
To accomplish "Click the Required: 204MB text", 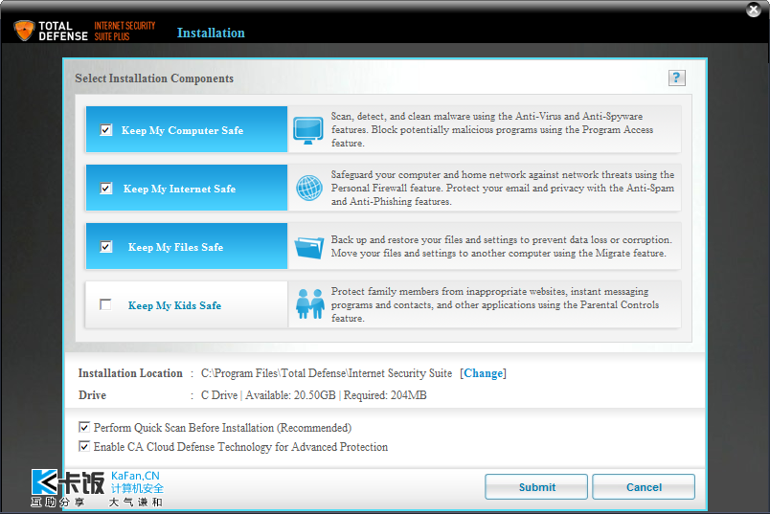I will (385, 395).
